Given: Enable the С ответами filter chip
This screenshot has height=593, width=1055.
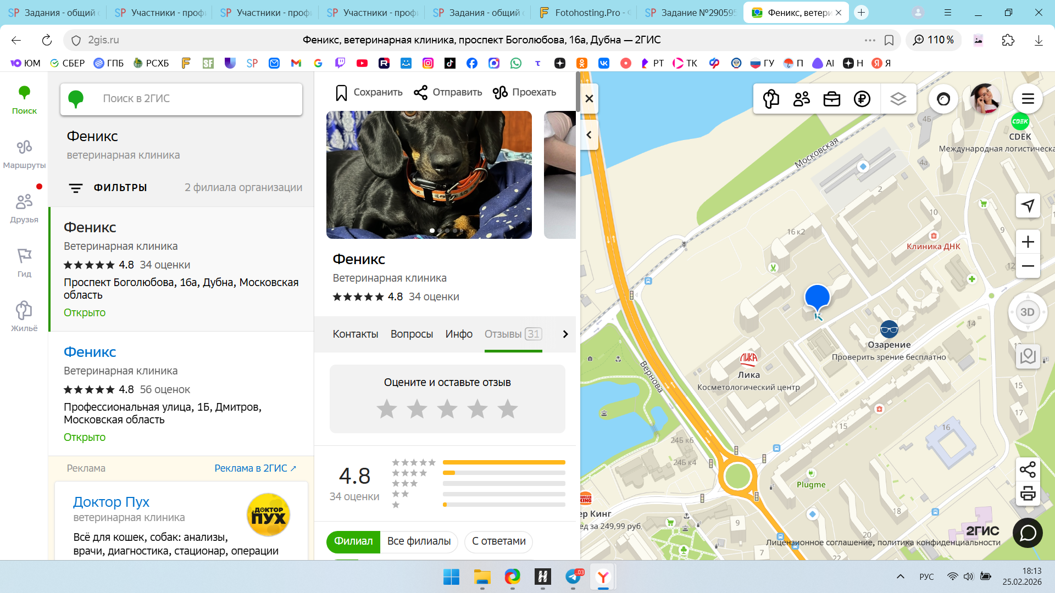Looking at the screenshot, I should [498, 541].
